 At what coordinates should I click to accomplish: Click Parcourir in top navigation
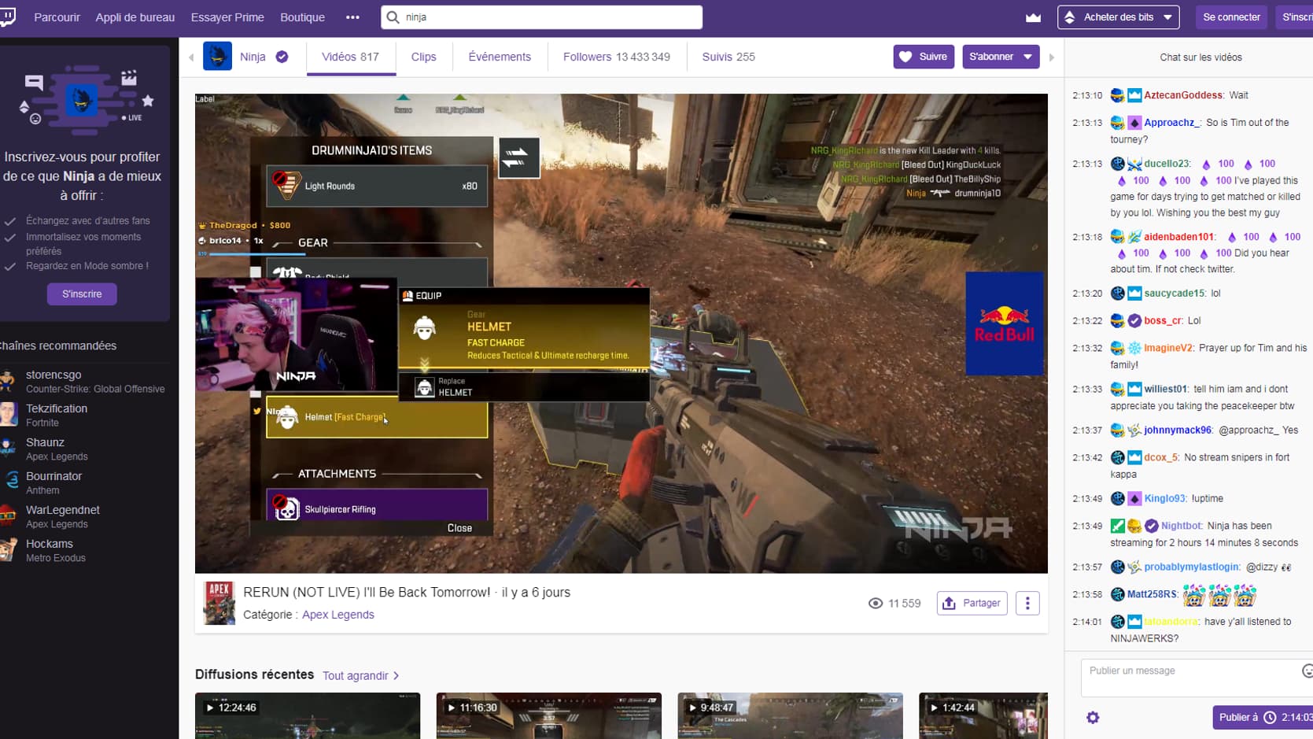[57, 17]
